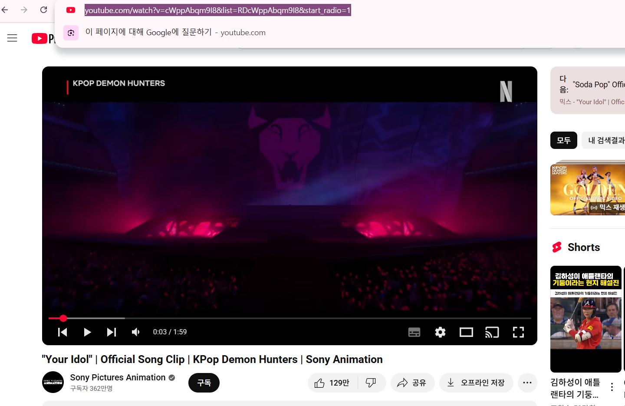
Task: Click the YouTube favicon in address bar
Action: coord(71,10)
